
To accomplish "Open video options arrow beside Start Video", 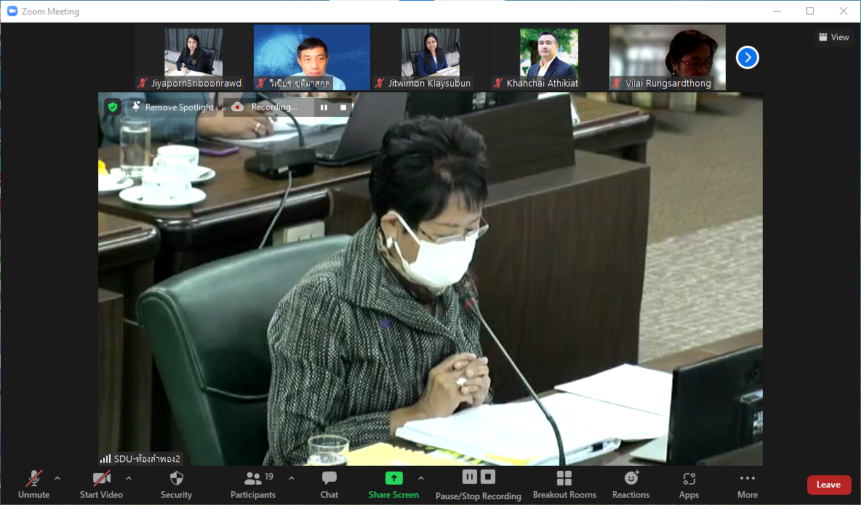I will click(x=129, y=479).
